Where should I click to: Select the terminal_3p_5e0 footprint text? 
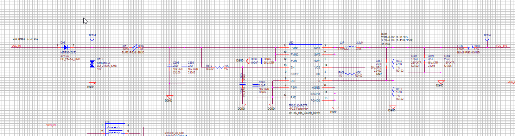tap(174, 133)
